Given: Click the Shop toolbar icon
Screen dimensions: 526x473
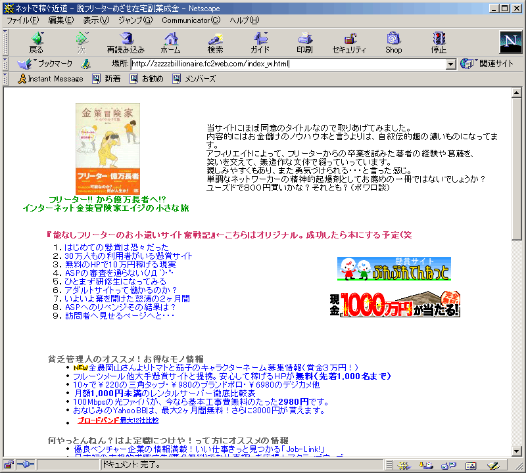Looking at the screenshot, I should (394, 42).
